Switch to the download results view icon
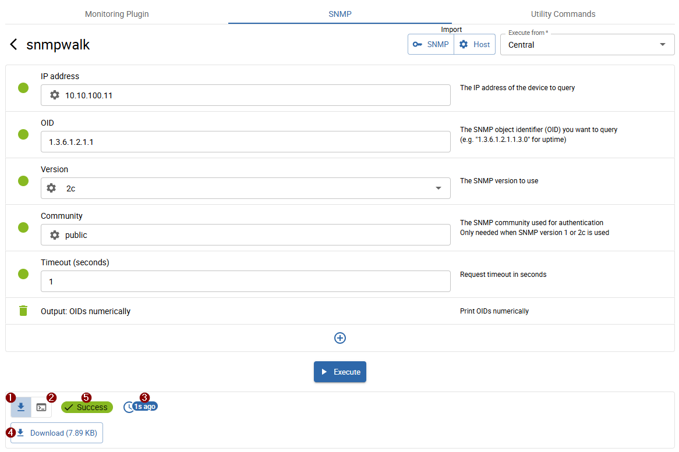 coord(21,407)
